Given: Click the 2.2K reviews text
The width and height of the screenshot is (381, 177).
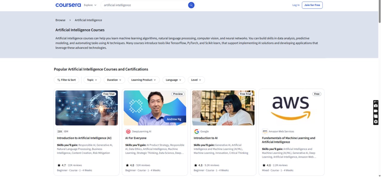Looking at the screenshot, I should point(280,165).
